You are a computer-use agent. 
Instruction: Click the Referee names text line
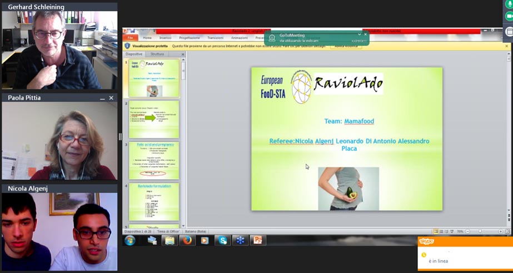[x=349, y=145]
